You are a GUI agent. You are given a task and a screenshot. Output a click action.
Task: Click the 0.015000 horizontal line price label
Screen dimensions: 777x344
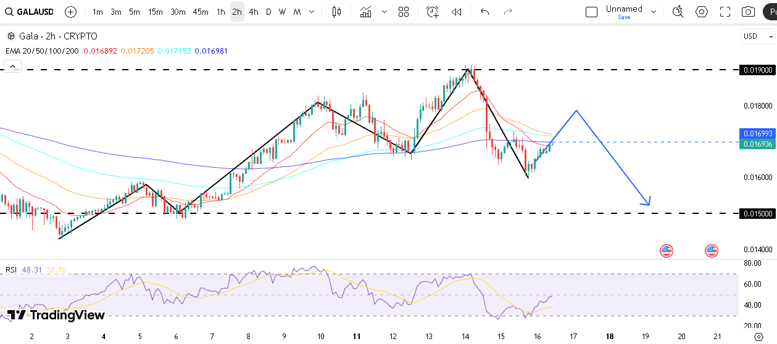(757, 213)
